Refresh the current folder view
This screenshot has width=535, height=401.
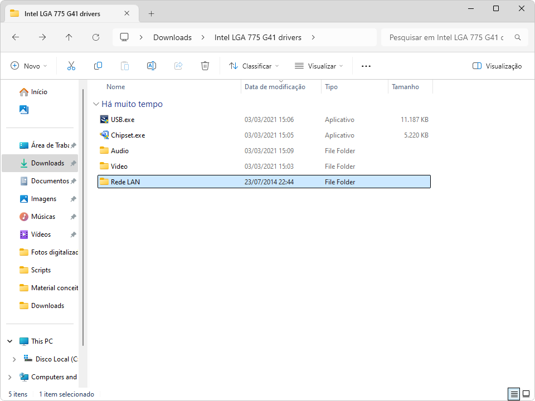pos(96,37)
